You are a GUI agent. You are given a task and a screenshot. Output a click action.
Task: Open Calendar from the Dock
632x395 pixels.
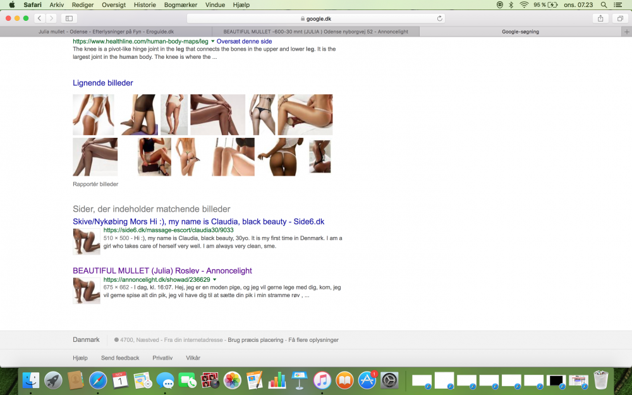(120, 380)
